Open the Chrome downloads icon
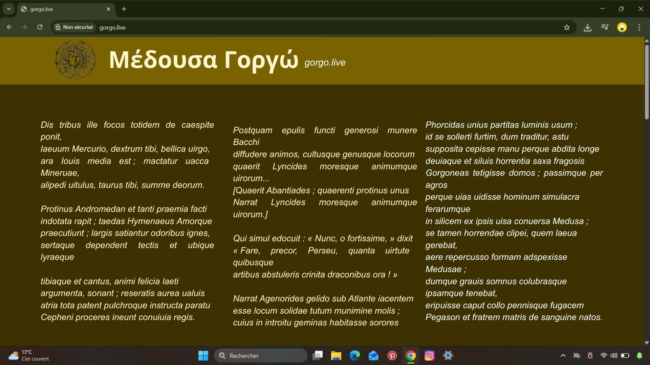 pos(587,27)
